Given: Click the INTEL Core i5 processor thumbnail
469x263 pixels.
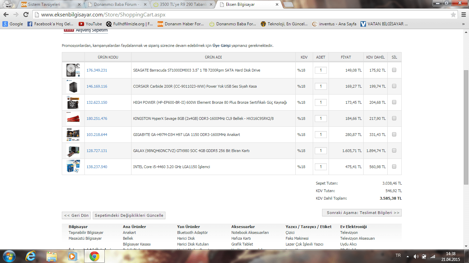Looking at the screenshot, I should (x=73, y=167).
